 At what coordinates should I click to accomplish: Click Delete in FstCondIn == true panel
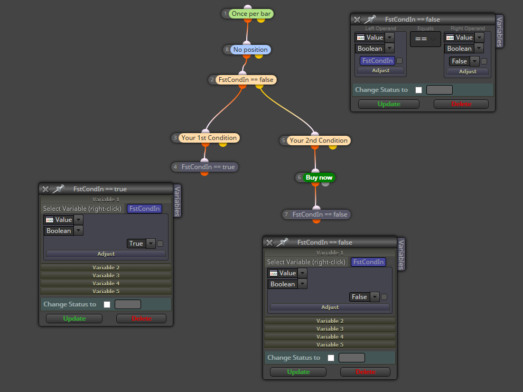pos(142,319)
